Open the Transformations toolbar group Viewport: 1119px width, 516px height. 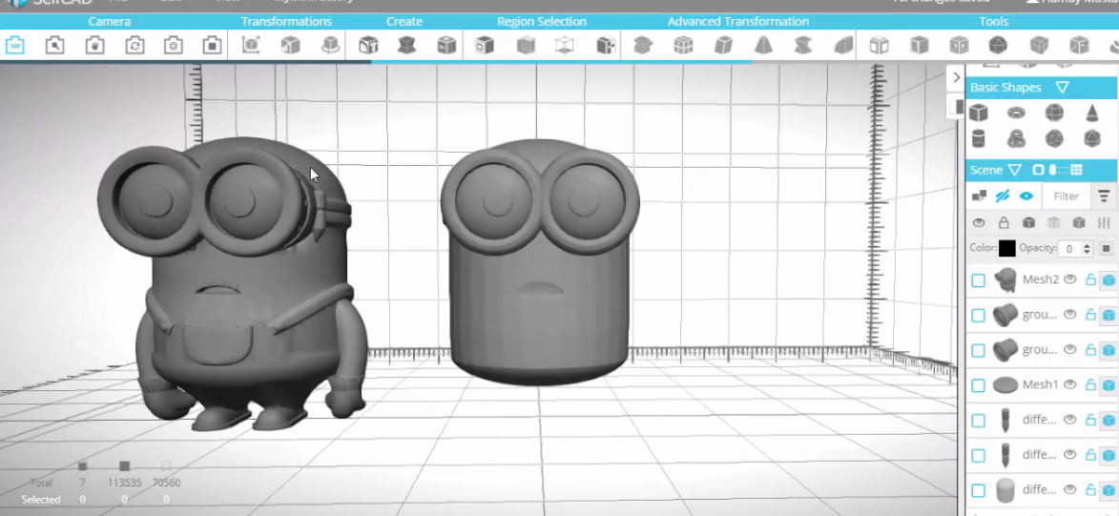click(x=286, y=21)
